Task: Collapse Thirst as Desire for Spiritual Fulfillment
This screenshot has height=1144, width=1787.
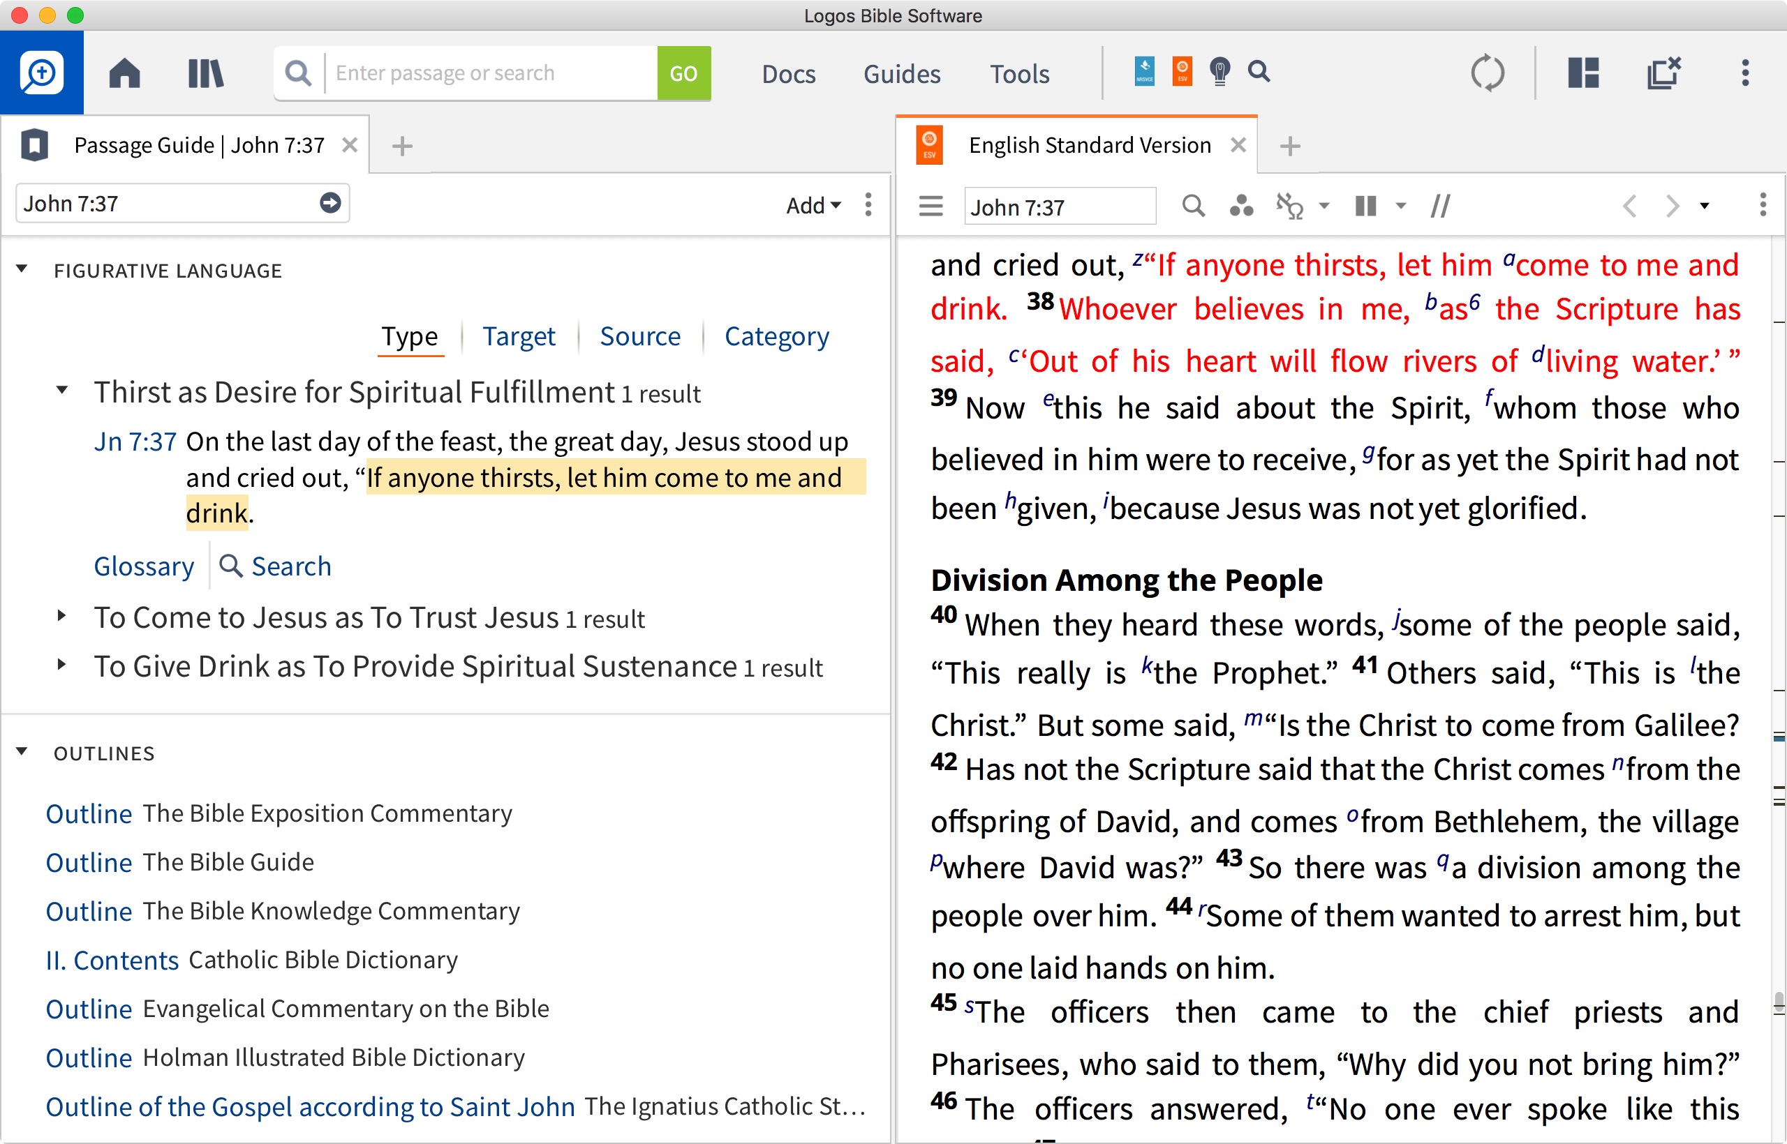Action: [x=62, y=389]
